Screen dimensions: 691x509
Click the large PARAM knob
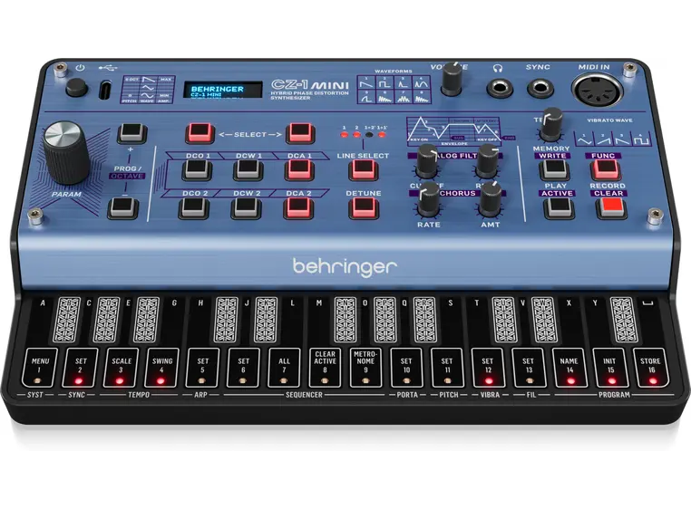click(67, 153)
